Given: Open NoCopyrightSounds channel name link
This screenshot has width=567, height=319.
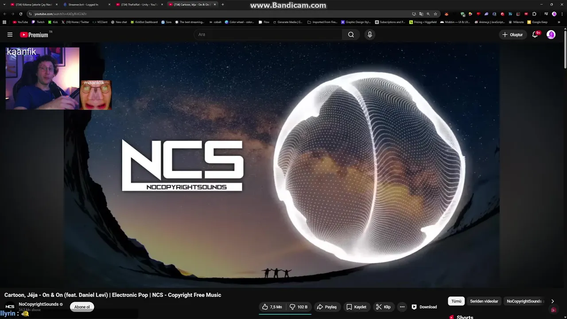Looking at the screenshot, I should 39,304.
